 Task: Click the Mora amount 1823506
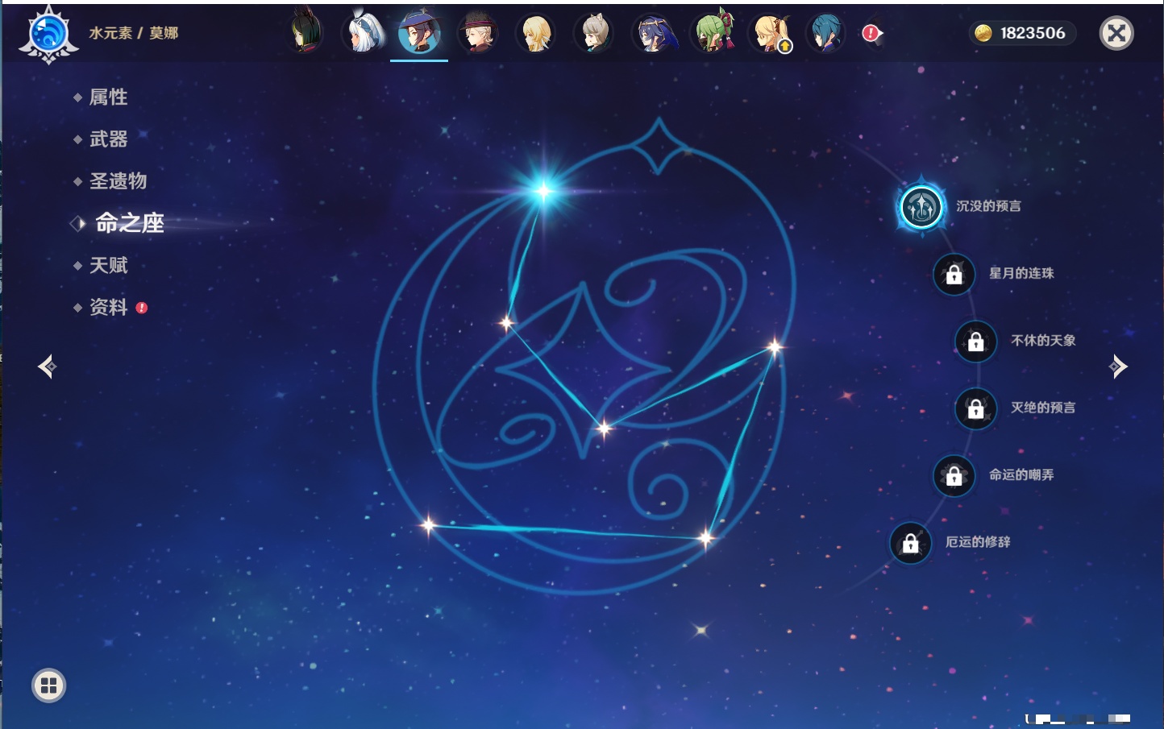pos(1033,33)
